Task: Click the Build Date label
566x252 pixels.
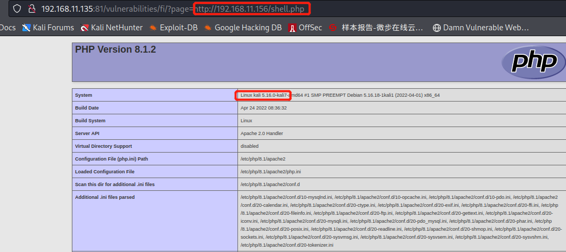Action: click(87, 108)
